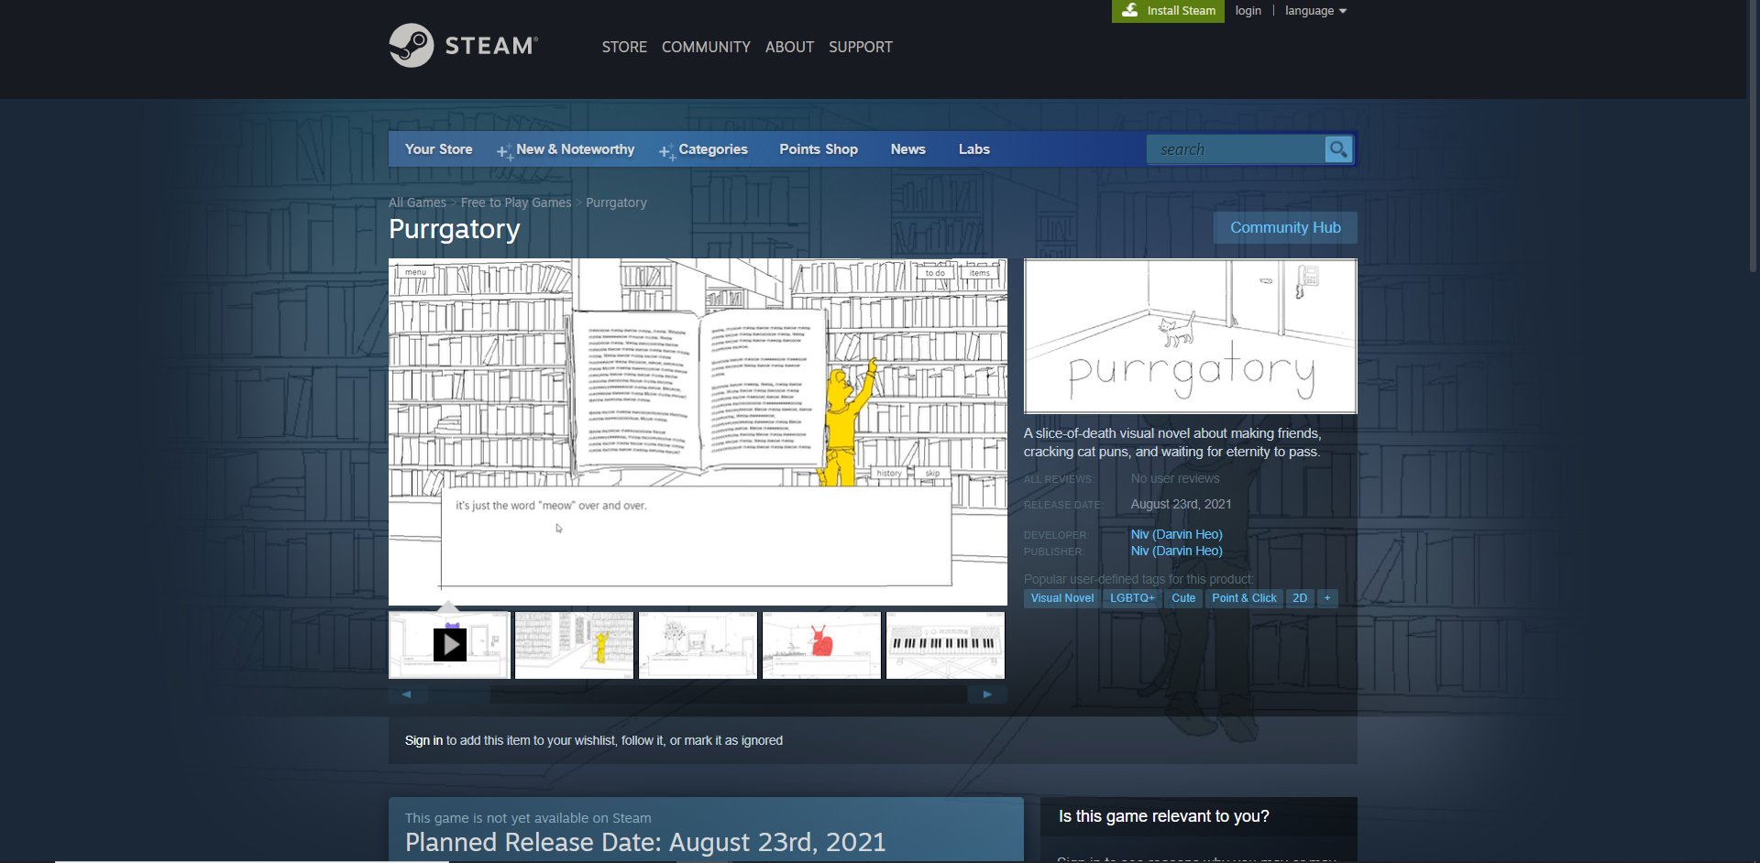
Task: Click the Planned Release Date heading
Action: [645, 842]
